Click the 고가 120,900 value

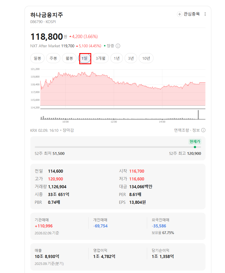(56, 179)
